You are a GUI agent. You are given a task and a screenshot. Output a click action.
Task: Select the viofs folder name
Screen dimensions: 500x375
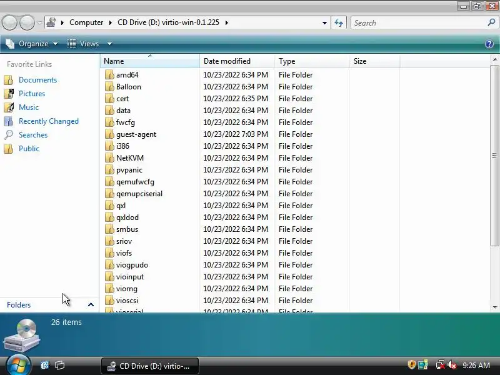[124, 253]
